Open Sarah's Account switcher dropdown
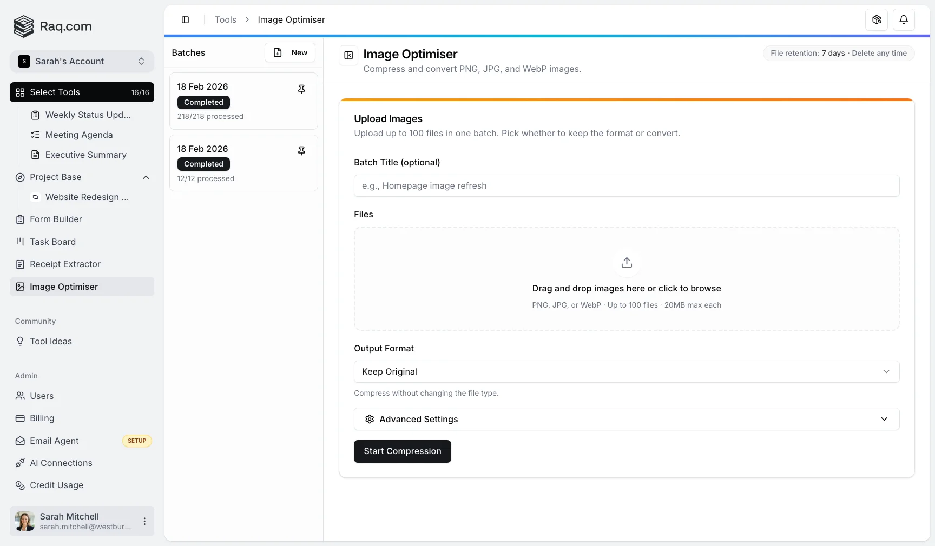The width and height of the screenshot is (935, 546). click(x=82, y=62)
